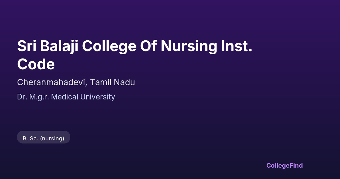Select the B. Sc. (nursing) course tag
This screenshot has width=340, height=179.
point(43,138)
